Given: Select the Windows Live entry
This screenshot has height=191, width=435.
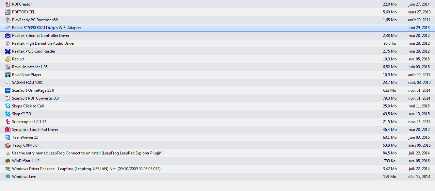Looking at the screenshot, I should click(24, 177).
